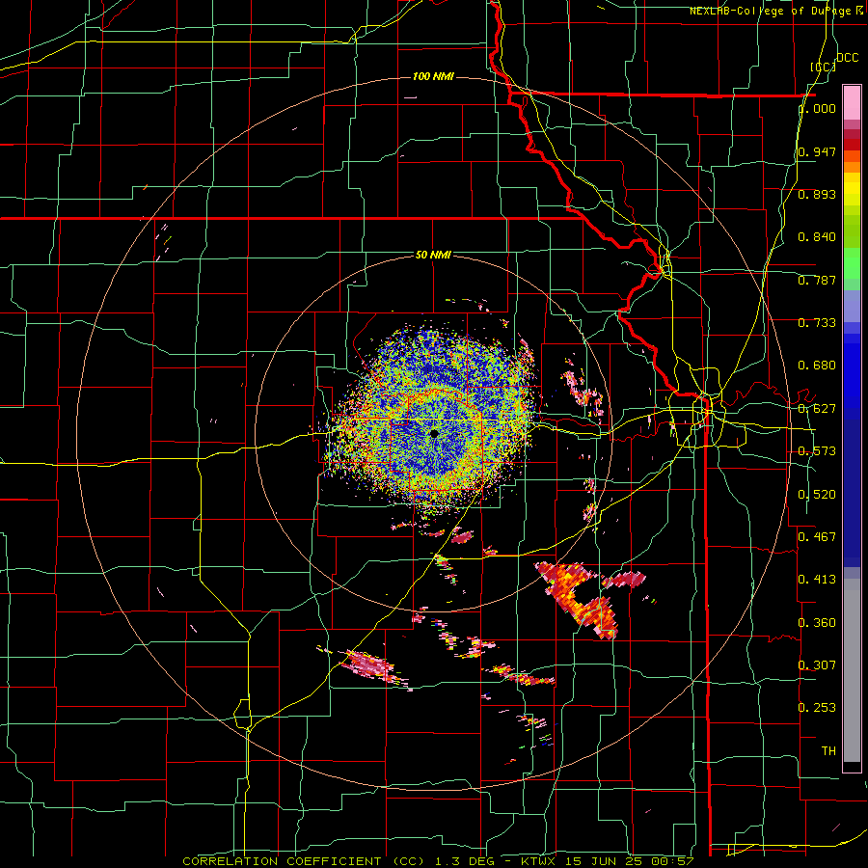
Task: Click the 0.787 legend value
Action: pos(817,280)
